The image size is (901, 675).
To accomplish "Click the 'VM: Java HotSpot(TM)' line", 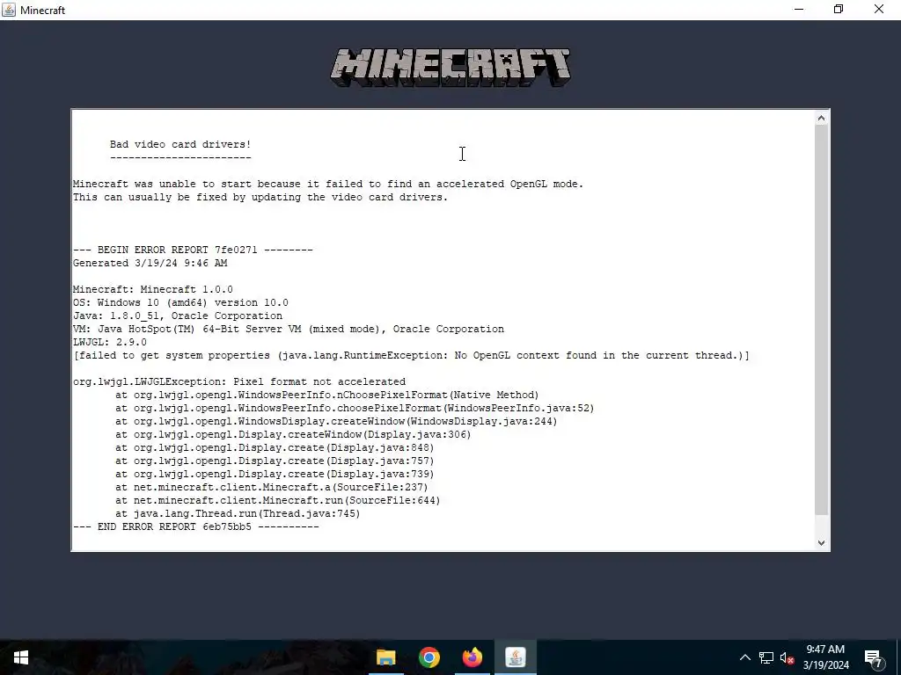I will pyautogui.click(x=289, y=329).
